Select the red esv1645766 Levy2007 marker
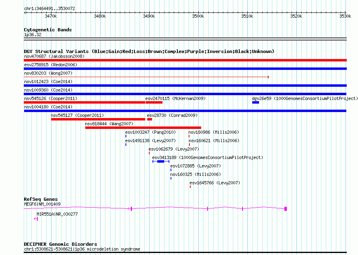 [x=190, y=187]
